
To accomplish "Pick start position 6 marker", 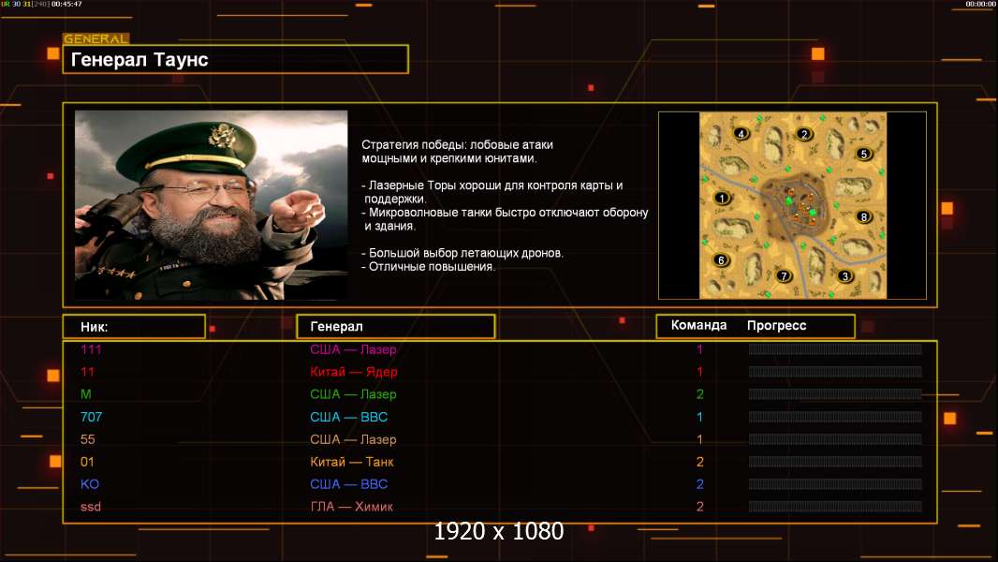I will [x=721, y=259].
